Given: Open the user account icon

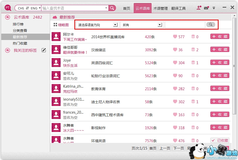Looking at the screenshot, I should [199, 8].
